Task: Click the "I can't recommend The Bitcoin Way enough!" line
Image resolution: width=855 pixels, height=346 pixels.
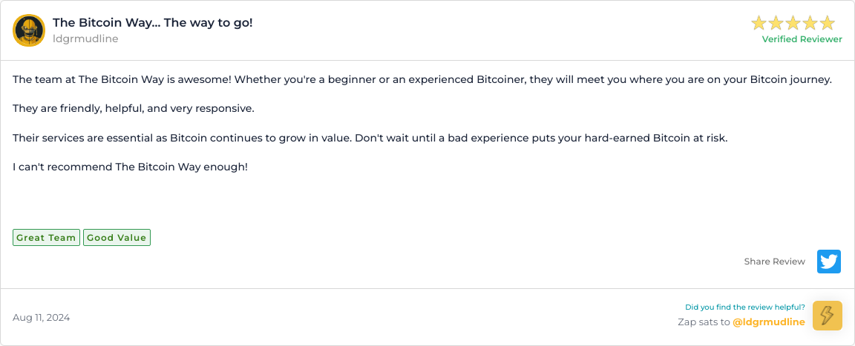Action: click(130, 167)
